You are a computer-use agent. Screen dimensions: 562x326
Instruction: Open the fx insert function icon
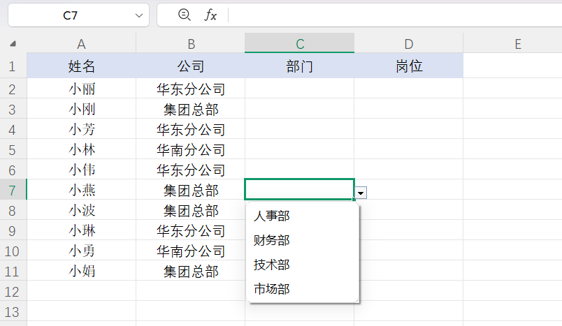[210, 15]
